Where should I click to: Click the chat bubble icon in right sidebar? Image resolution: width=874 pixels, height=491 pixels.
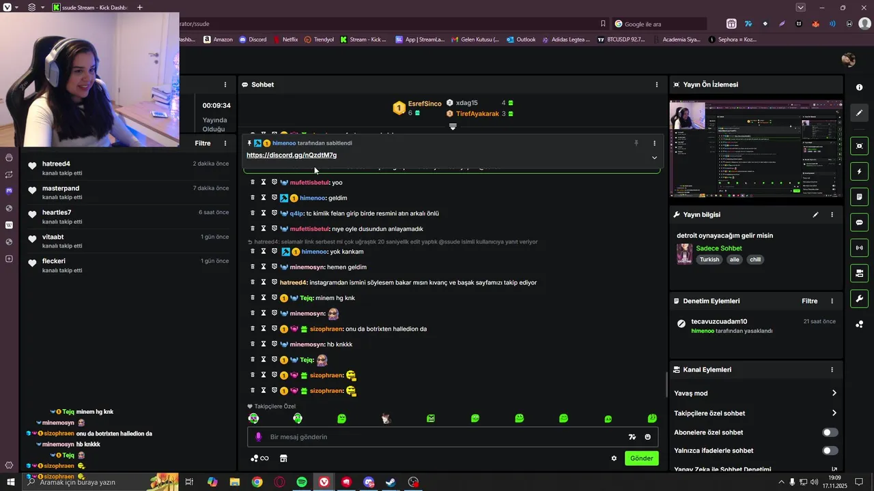tap(859, 222)
